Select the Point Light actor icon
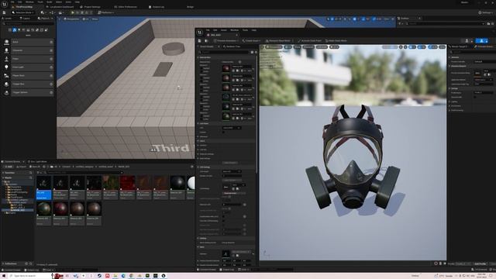Screen dimensions: 496x279 [x=6, y=67]
